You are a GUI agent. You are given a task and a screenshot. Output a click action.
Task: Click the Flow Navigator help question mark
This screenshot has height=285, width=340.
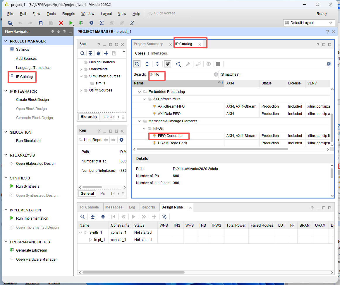(x=64, y=32)
